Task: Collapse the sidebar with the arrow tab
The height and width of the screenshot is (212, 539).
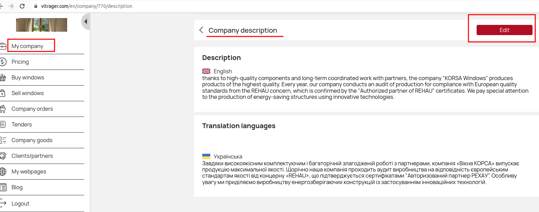Action: coord(86,21)
